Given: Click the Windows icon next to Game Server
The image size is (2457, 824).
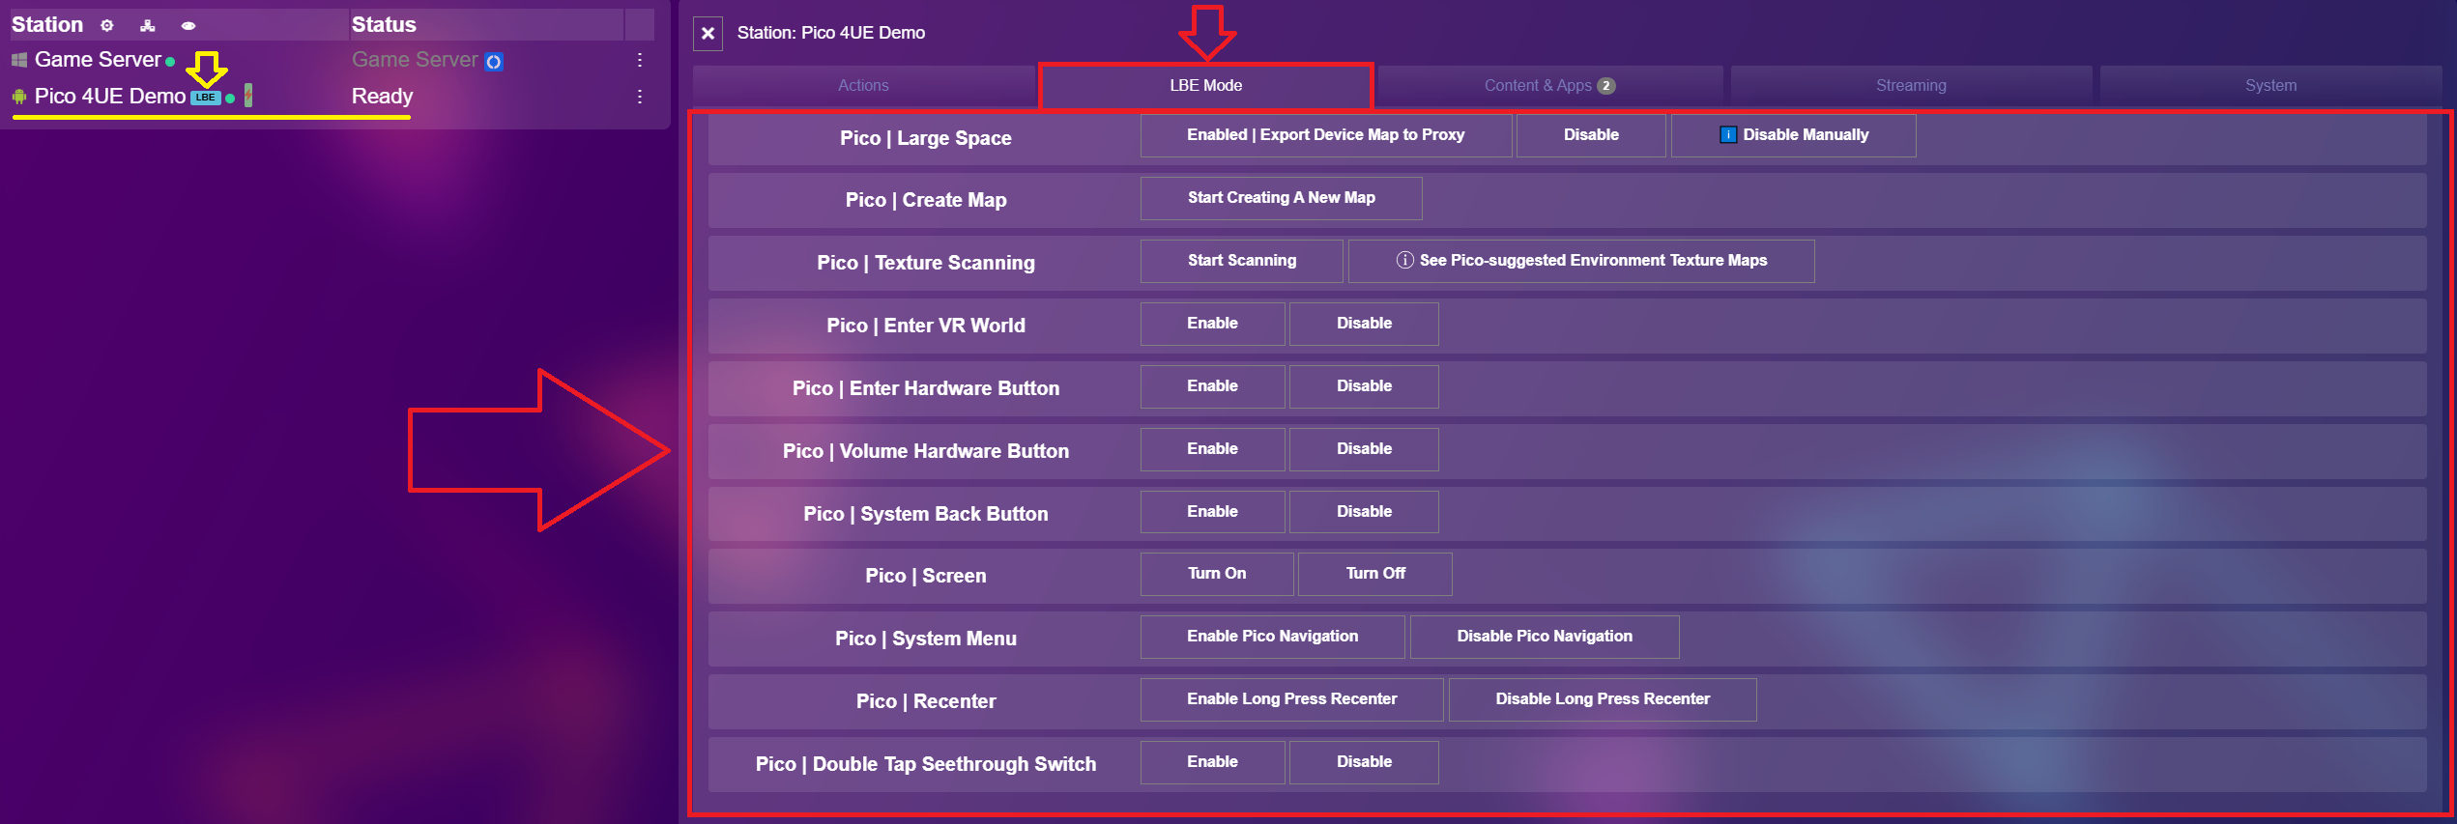Looking at the screenshot, I should tap(19, 61).
